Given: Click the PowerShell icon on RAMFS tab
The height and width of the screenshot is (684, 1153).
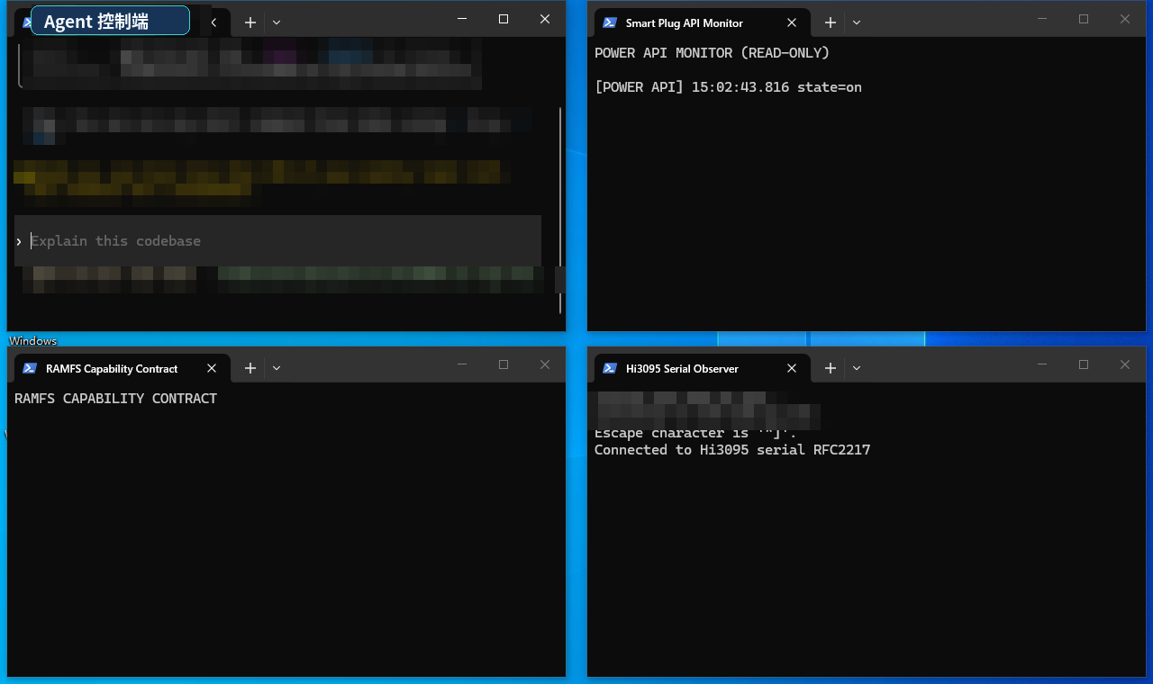Looking at the screenshot, I should coord(30,368).
